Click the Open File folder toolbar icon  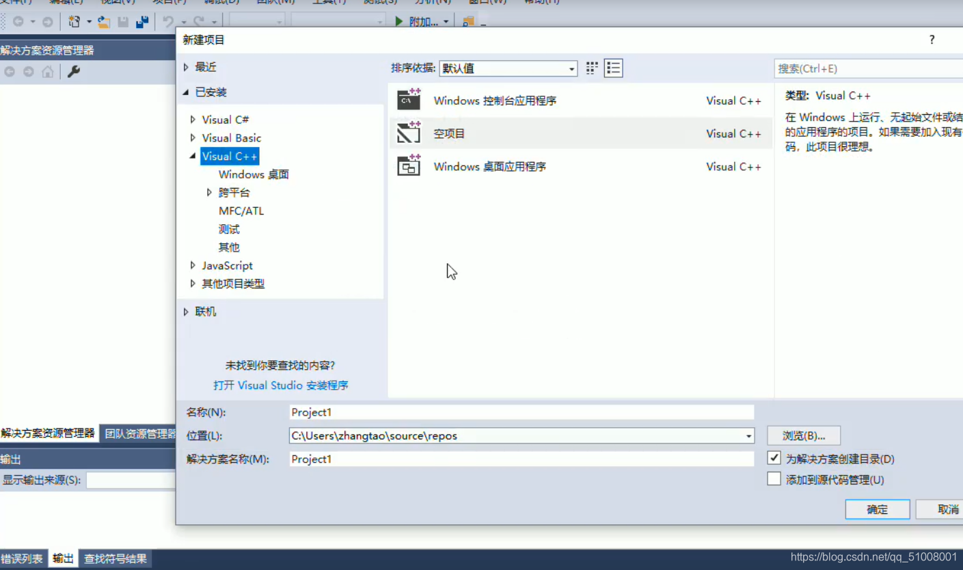click(104, 22)
